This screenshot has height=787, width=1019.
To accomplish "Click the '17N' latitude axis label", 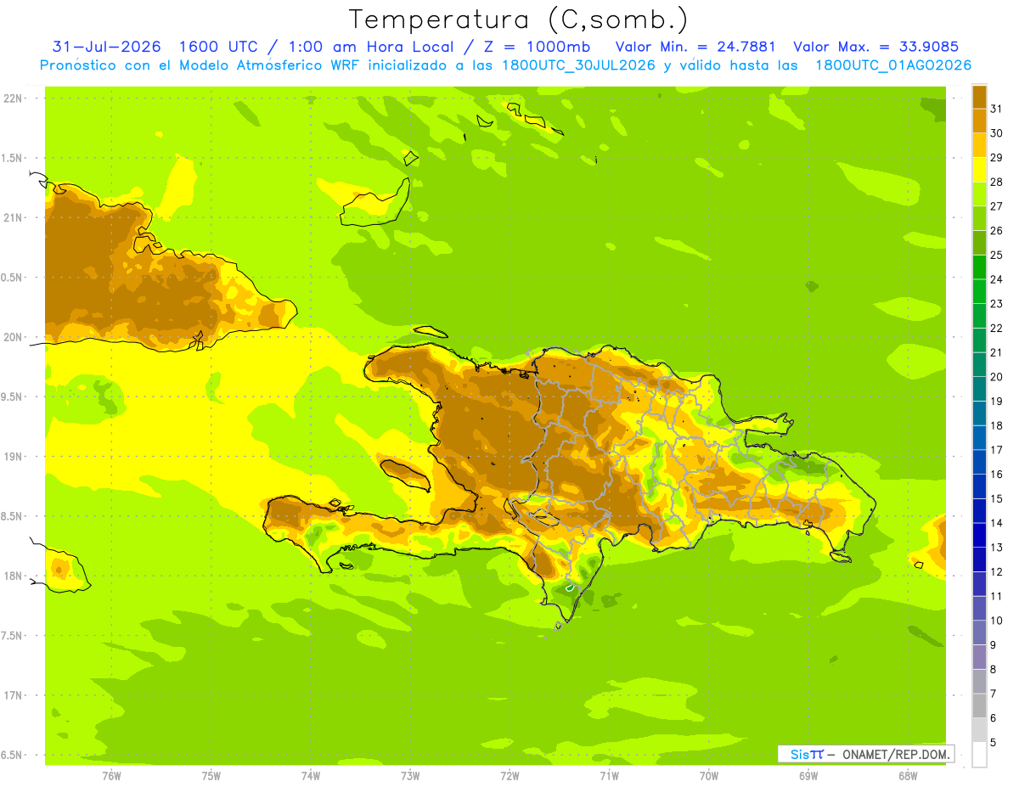I will tap(13, 695).
